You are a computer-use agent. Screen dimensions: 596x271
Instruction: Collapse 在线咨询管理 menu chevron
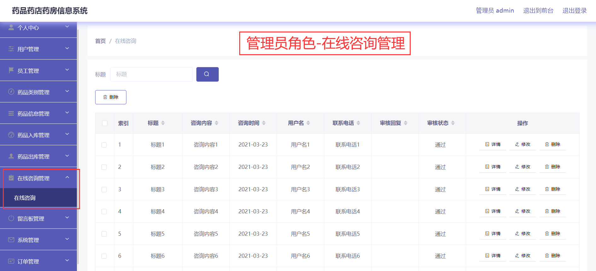pos(67,177)
